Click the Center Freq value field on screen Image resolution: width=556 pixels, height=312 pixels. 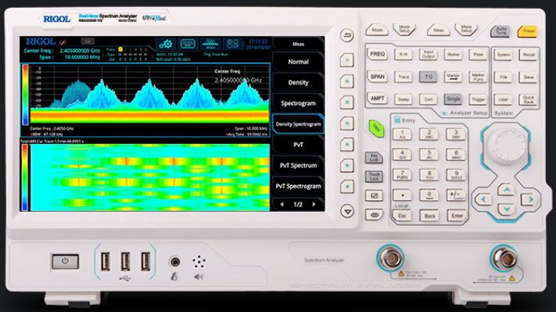coord(80,51)
